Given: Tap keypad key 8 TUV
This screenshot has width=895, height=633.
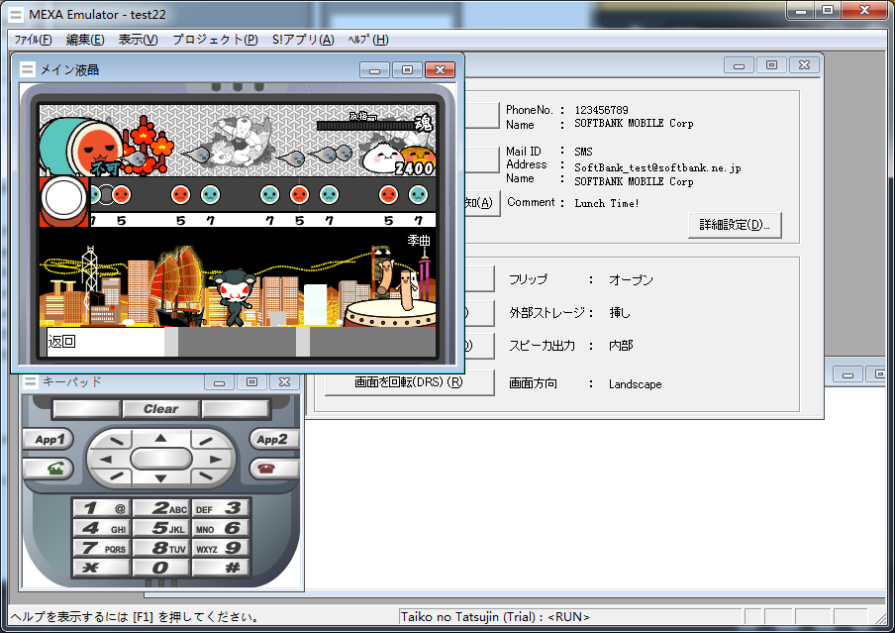Looking at the screenshot, I should pyautogui.click(x=161, y=548).
